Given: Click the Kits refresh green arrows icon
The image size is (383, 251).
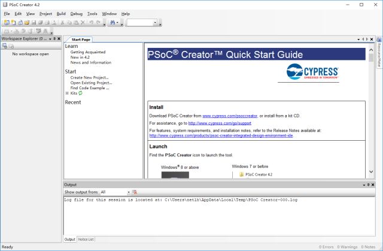Looking at the screenshot, I should pos(80,93).
